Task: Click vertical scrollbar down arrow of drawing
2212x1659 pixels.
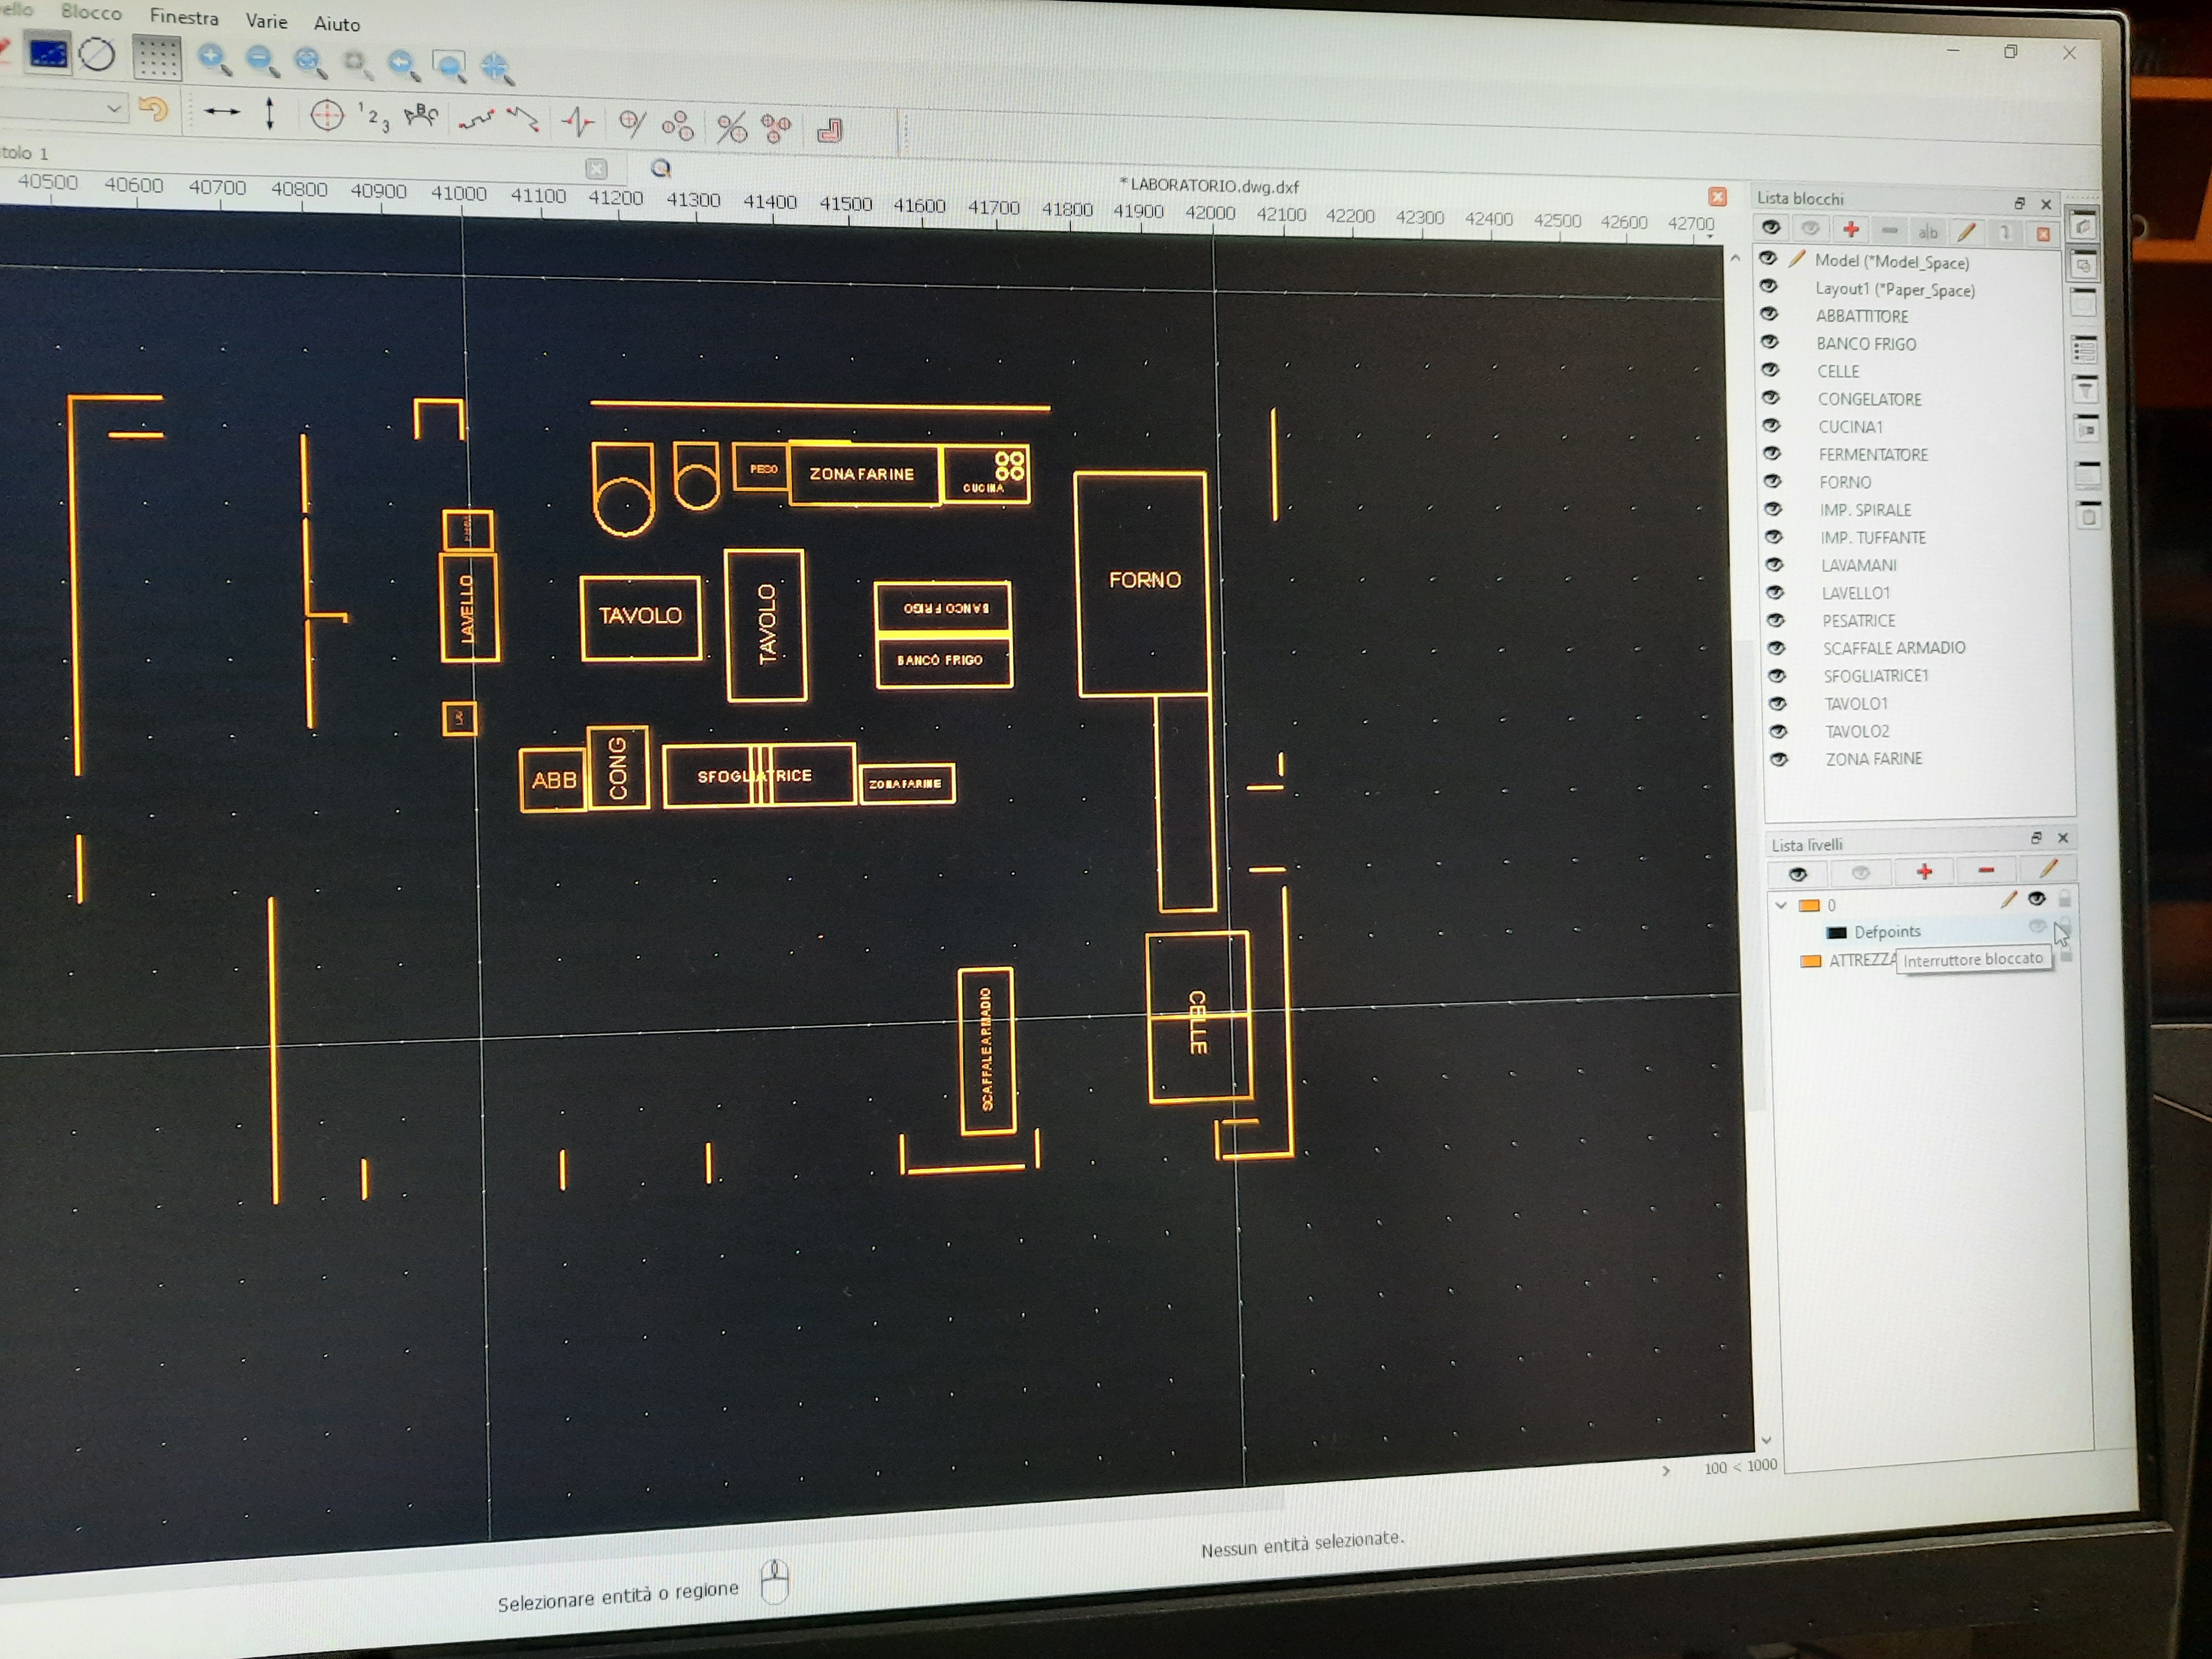Action: [1766, 1440]
